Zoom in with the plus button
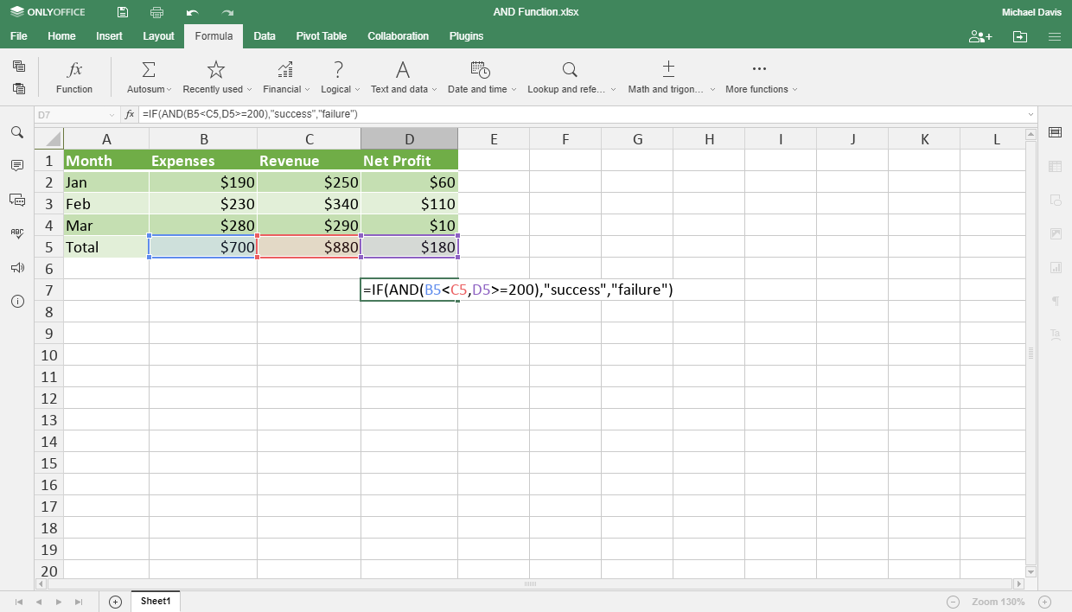This screenshot has width=1072, height=612. point(1044,602)
